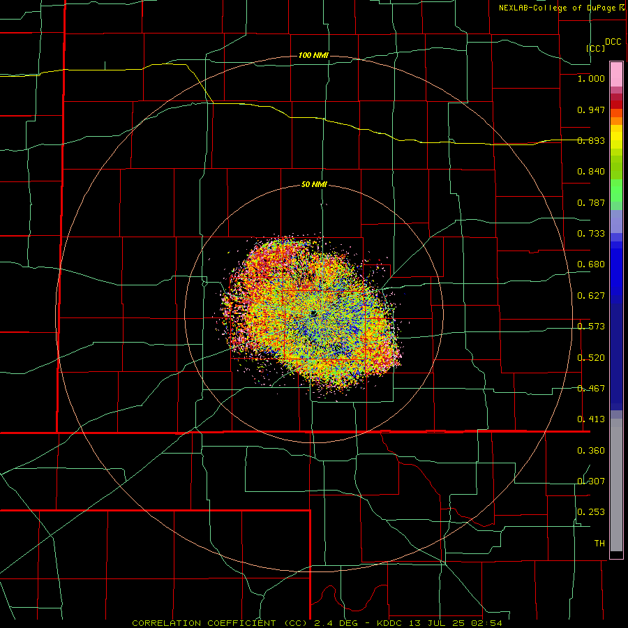Screen dimensions: 628x628
Task: Click the NEXLAB-College of DuPage title text
Action: [557, 8]
